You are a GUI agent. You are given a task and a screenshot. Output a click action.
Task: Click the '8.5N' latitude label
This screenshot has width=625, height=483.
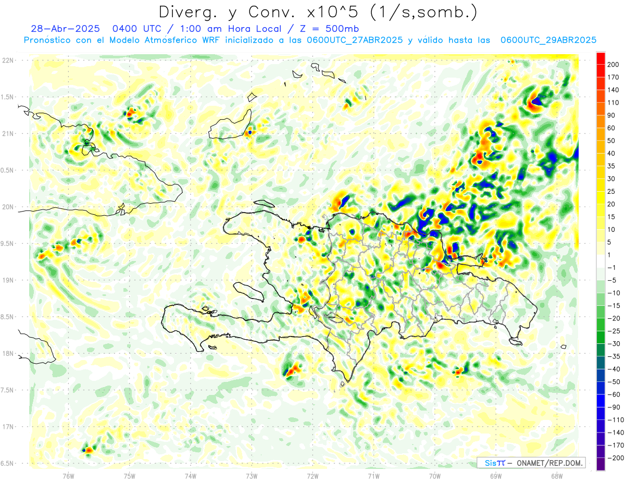7,317
